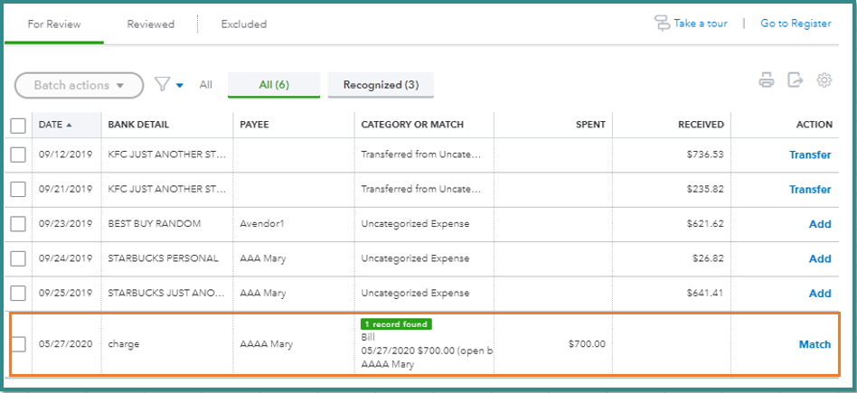Image resolution: width=857 pixels, height=393 pixels.
Task: Click the Take a tour icon
Action: tap(663, 23)
